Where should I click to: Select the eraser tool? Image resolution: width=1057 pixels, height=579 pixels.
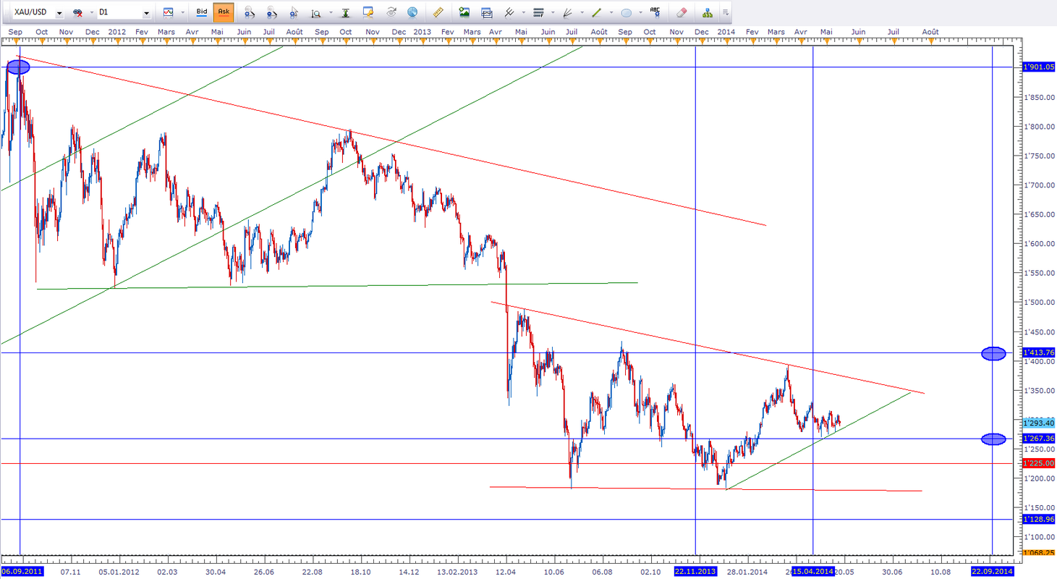tap(682, 12)
